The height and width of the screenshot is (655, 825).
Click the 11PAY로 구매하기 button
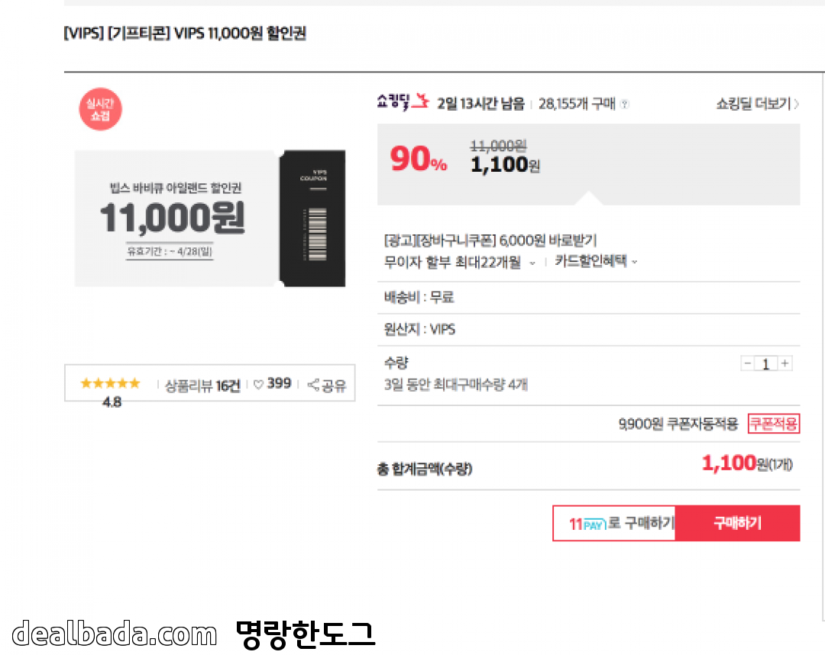(614, 524)
